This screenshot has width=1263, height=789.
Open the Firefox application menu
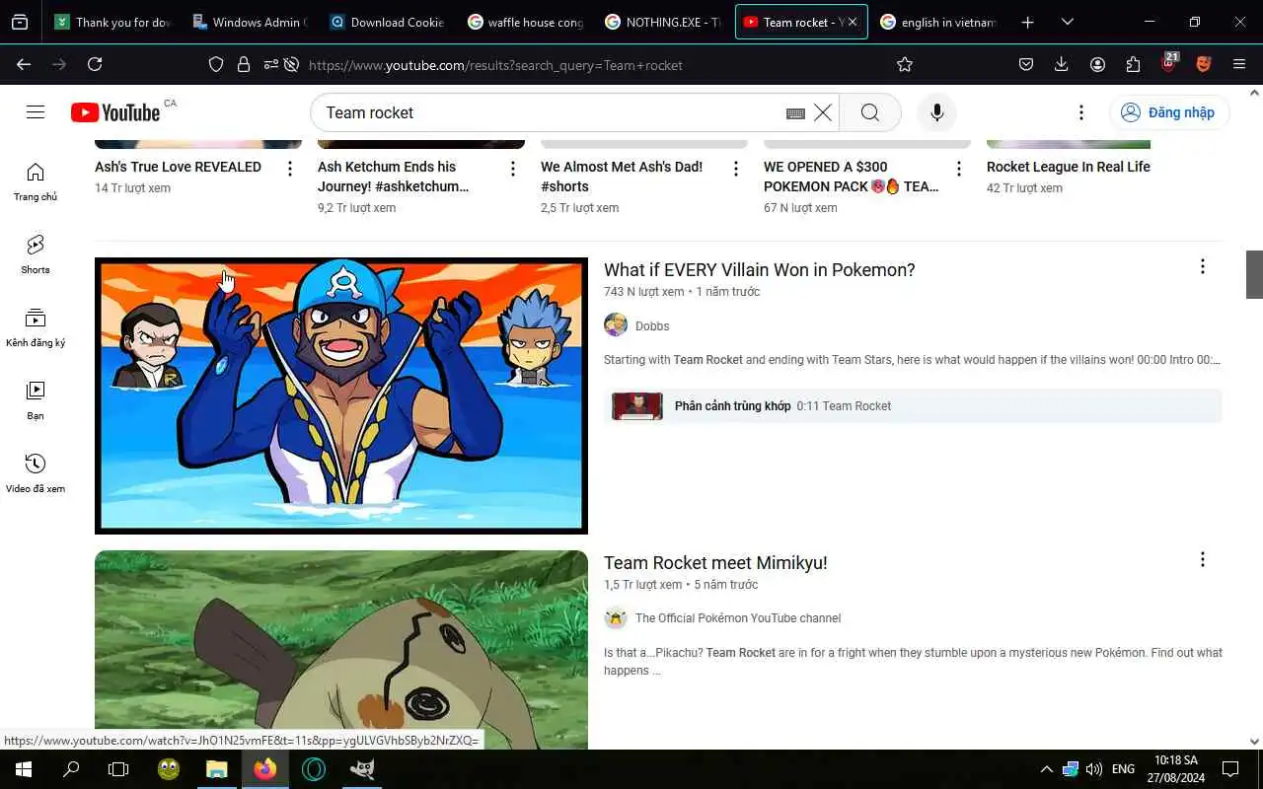pos(1239,64)
